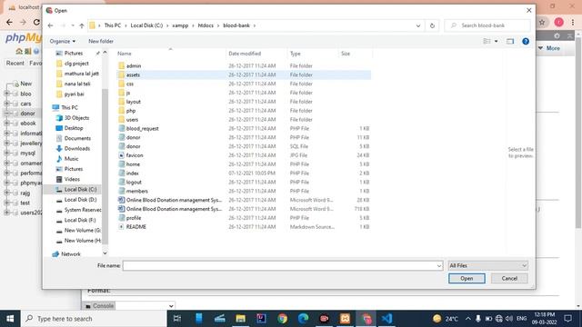Open the admin folder

pyautogui.click(x=134, y=65)
